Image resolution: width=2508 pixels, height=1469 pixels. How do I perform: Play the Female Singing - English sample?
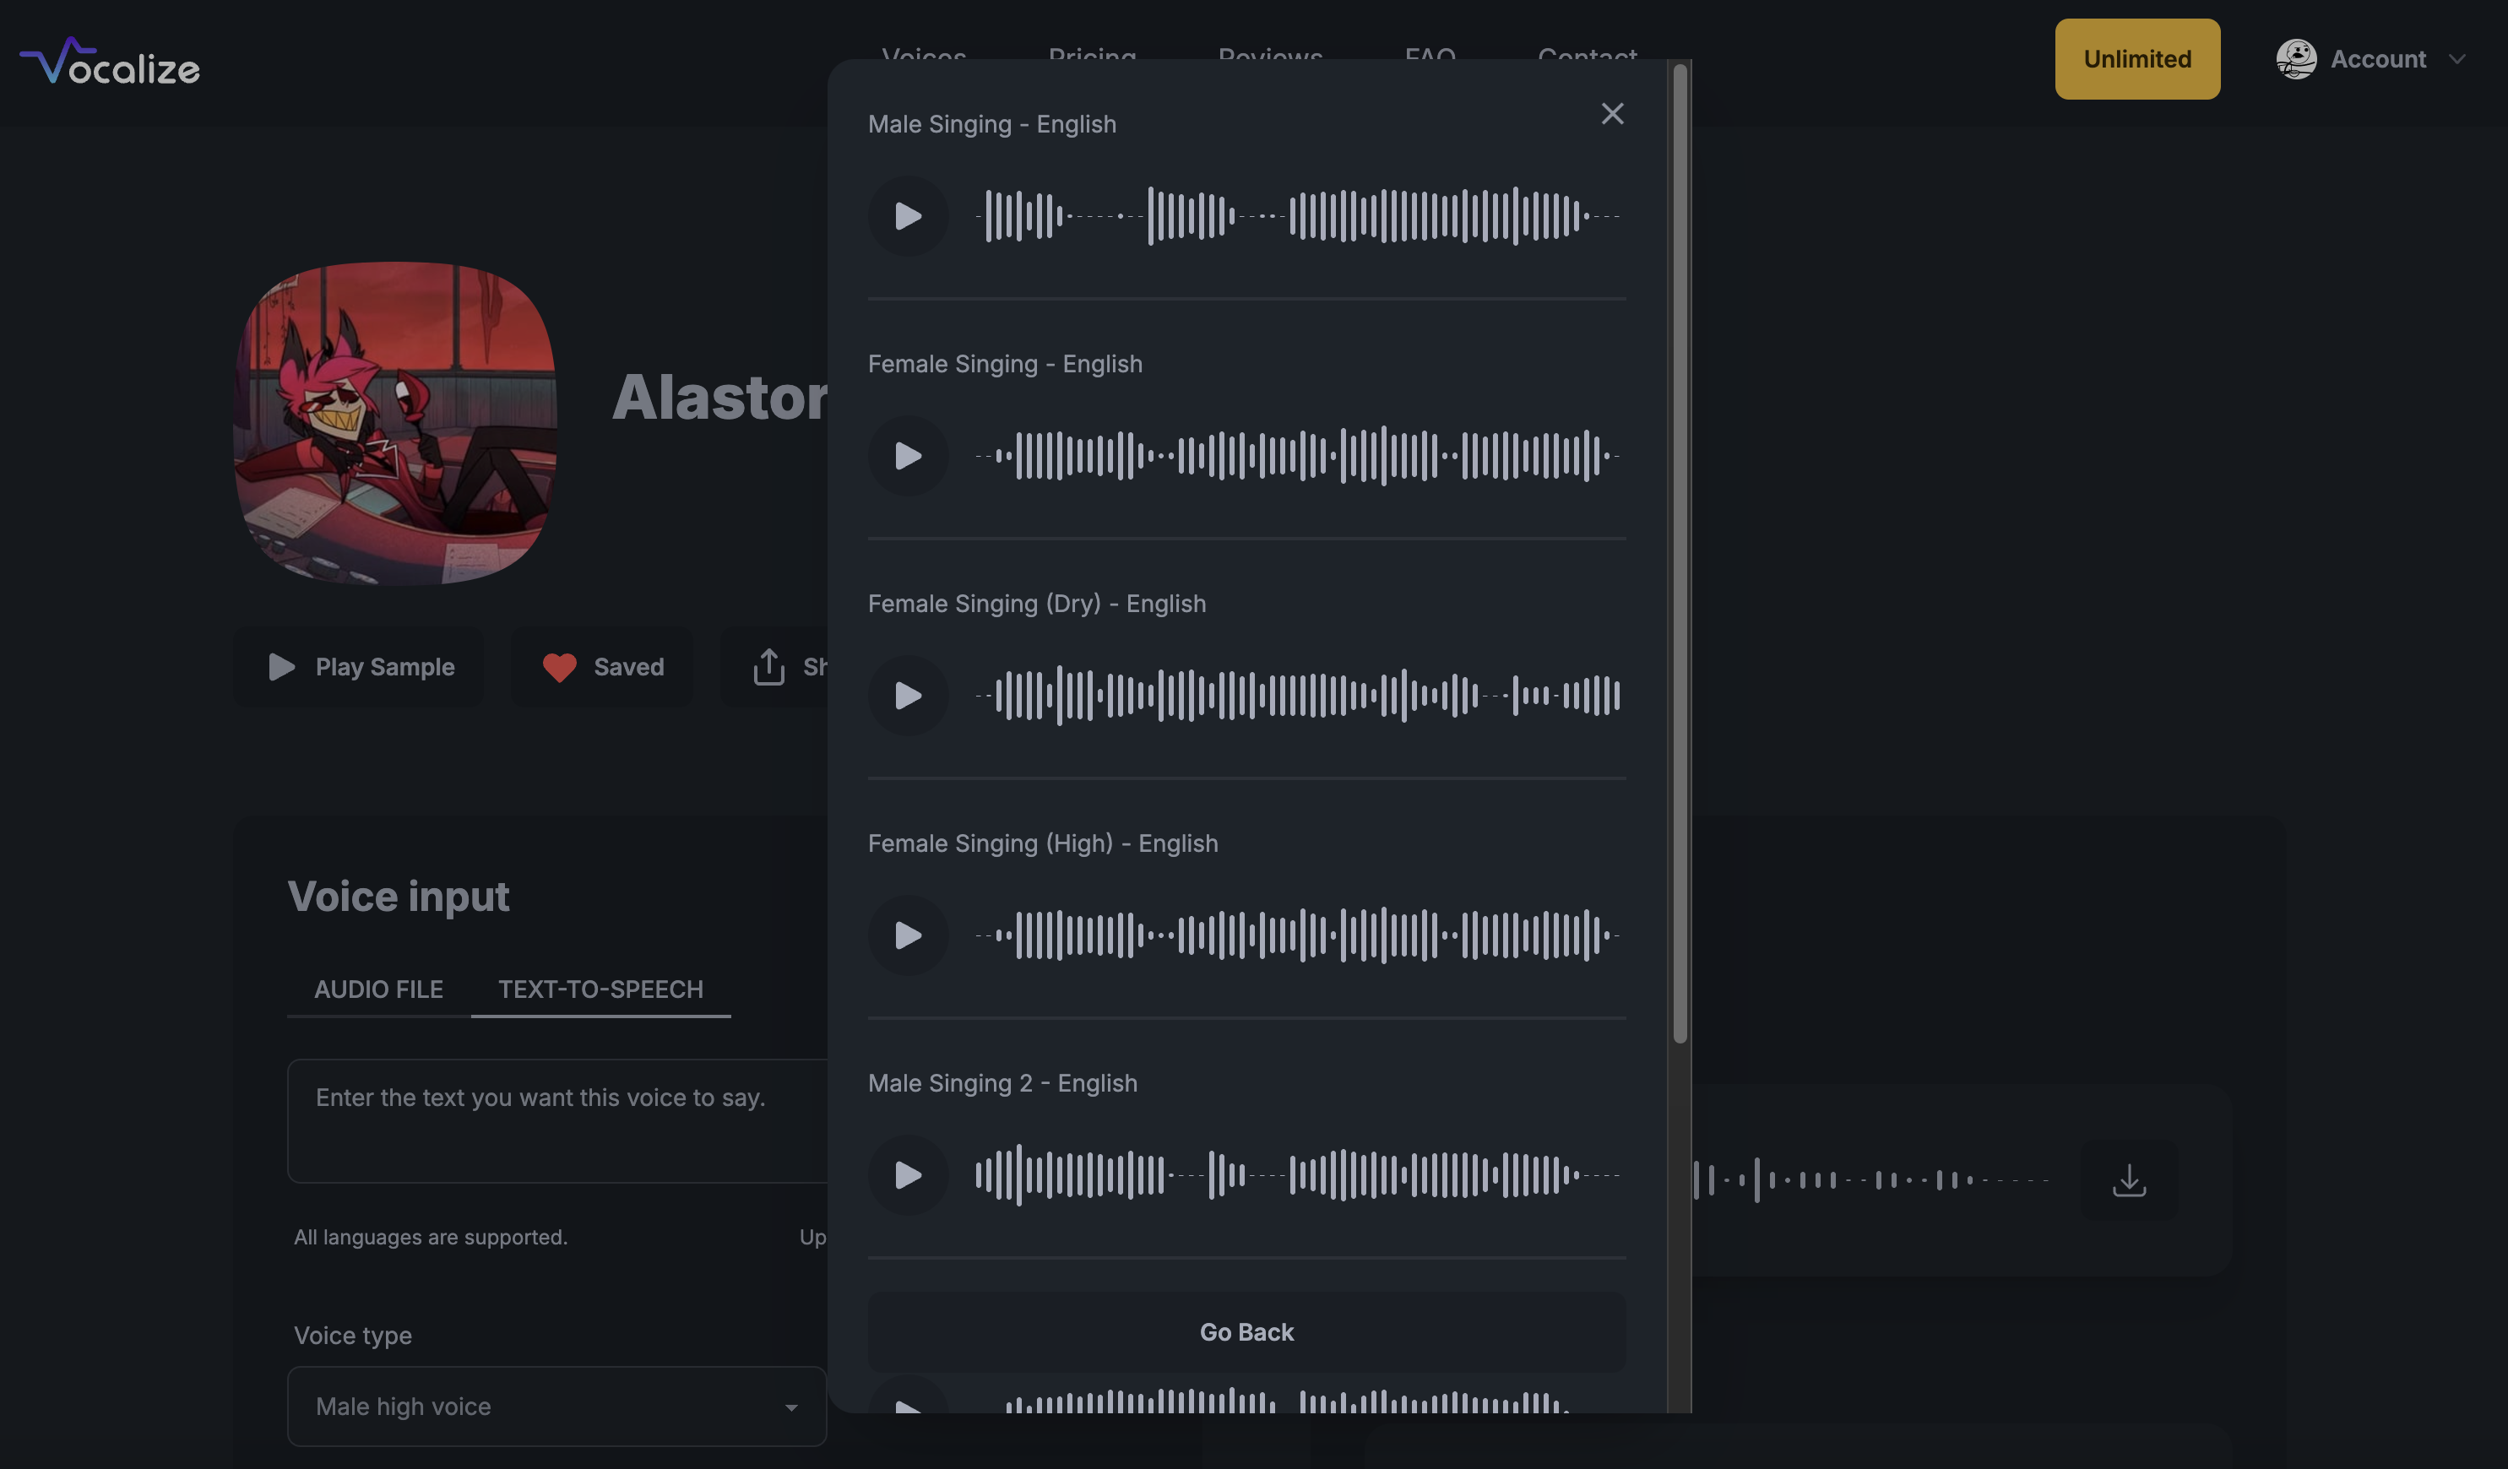pyautogui.click(x=908, y=456)
